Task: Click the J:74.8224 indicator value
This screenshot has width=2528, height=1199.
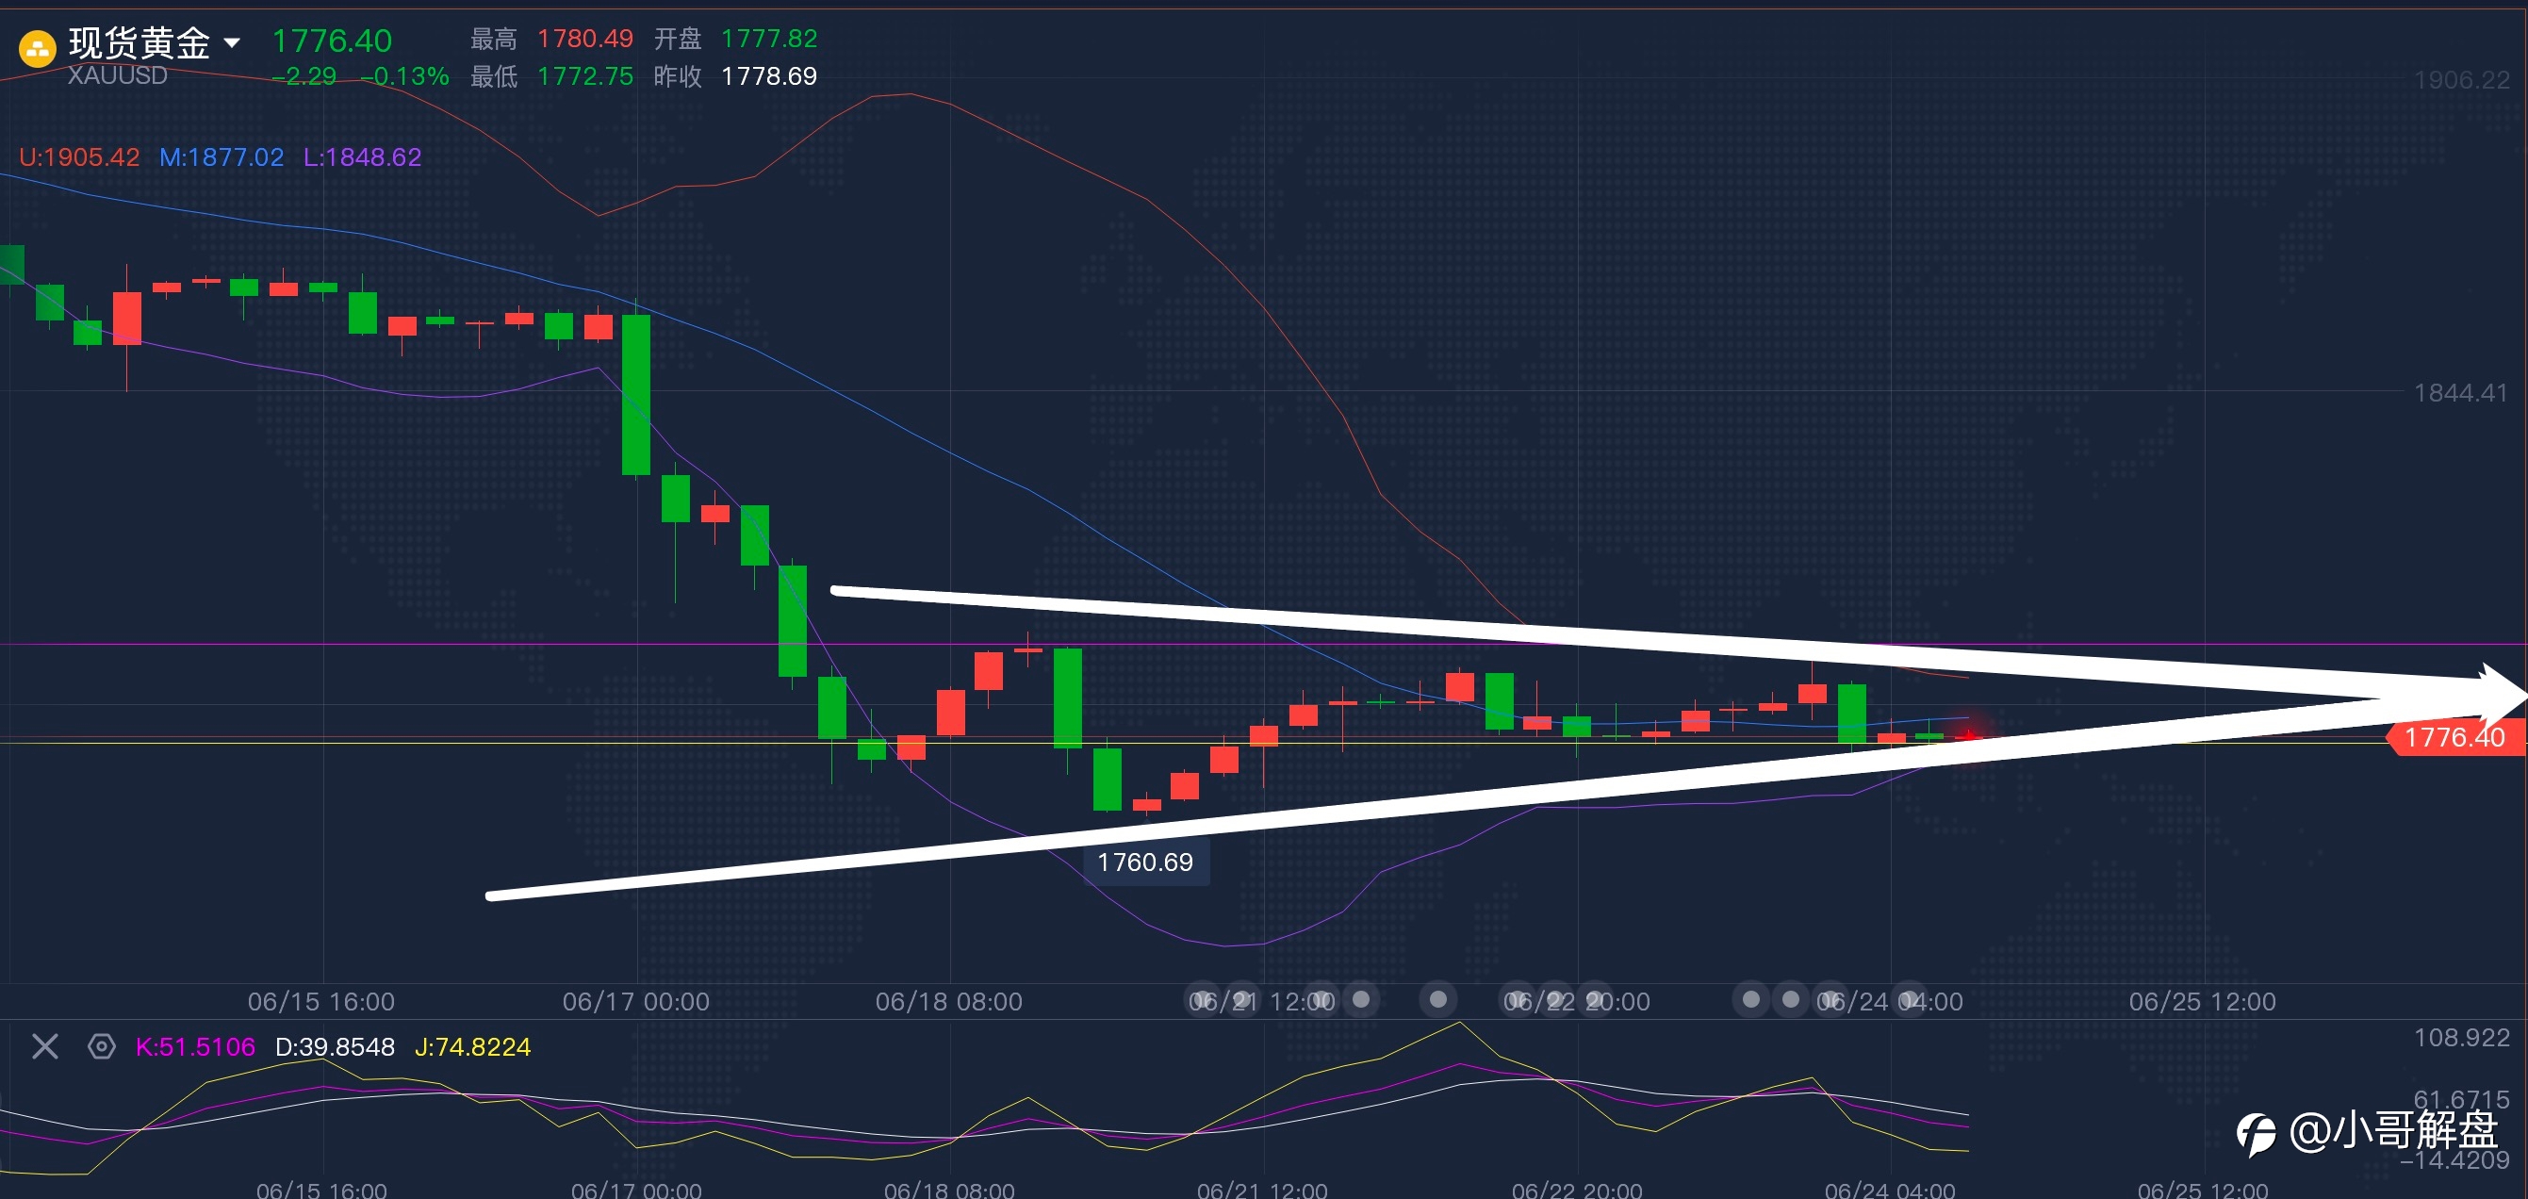Action: tap(473, 1047)
